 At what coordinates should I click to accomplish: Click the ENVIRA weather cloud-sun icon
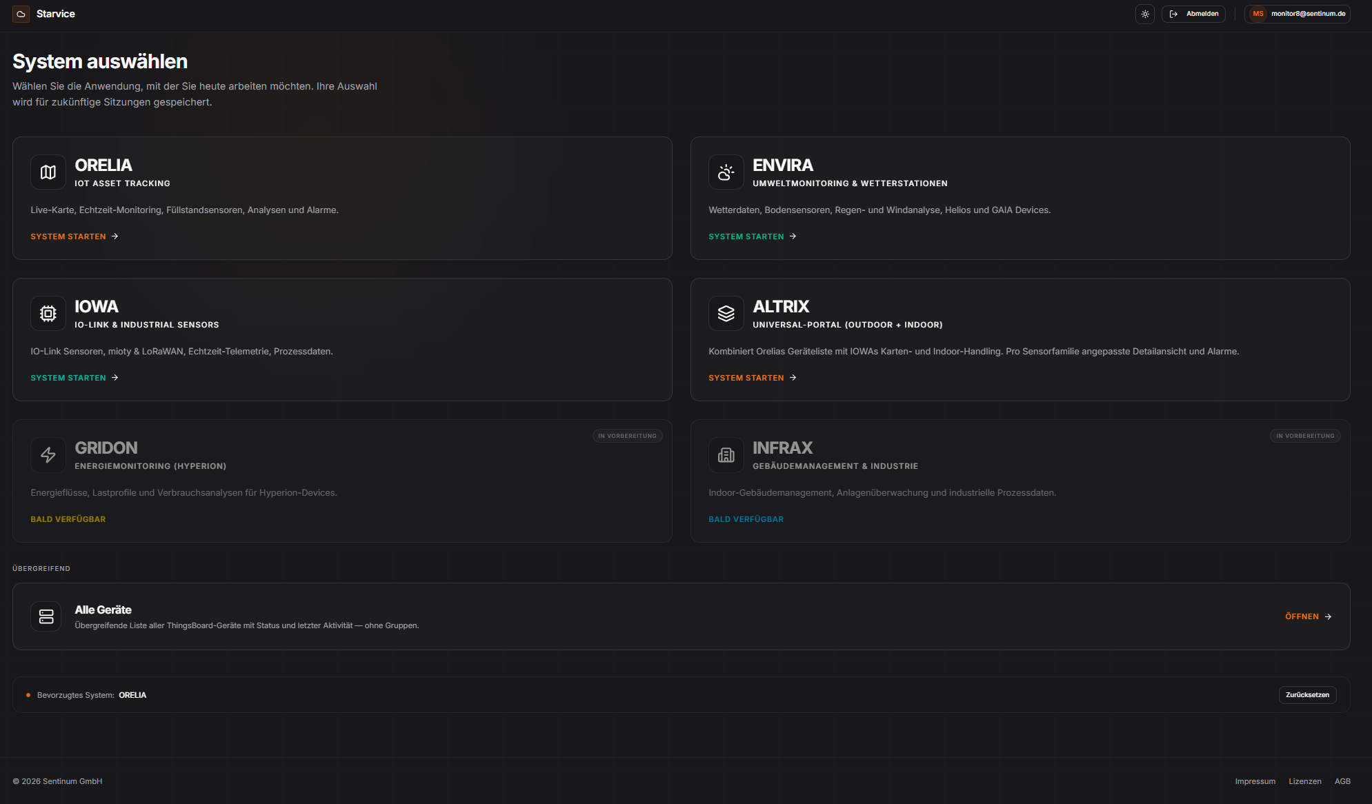(726, 172)
